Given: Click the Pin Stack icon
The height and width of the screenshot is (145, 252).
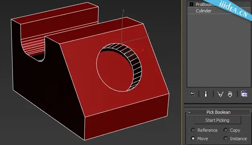Looking at the screenshot, I should (x=191, y=94).
